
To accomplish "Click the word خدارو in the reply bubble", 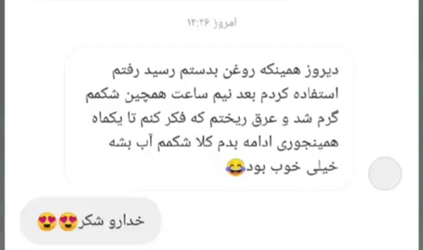I will [x=126, y=221].
